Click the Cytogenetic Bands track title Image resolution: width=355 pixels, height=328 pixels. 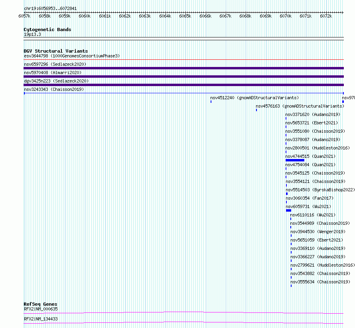[x=47, y=29]
